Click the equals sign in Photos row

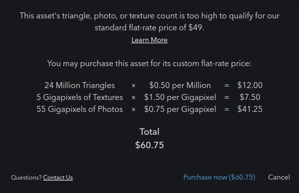click(227, 109)
